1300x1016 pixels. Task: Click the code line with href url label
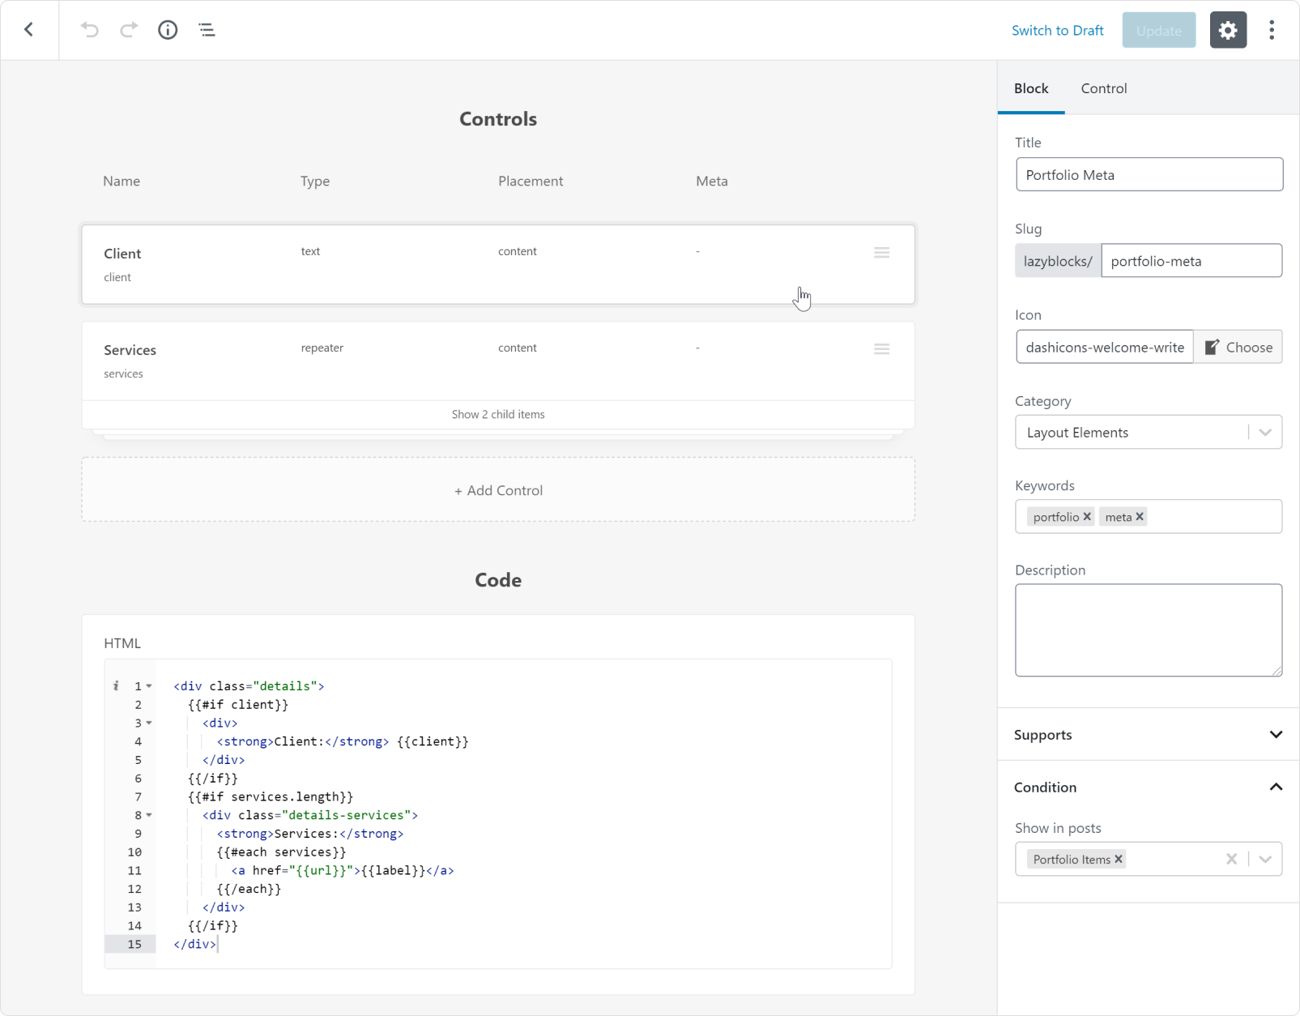pyautogui.click(x=343, y=870)
